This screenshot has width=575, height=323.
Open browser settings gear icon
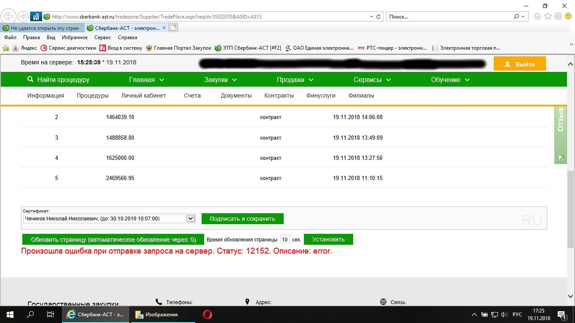tap(558, 16)
